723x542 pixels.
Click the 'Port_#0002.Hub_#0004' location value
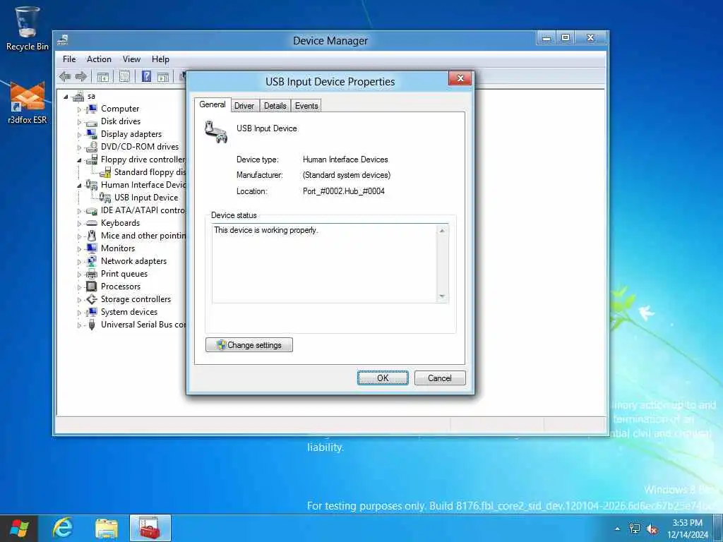point(344,191)
